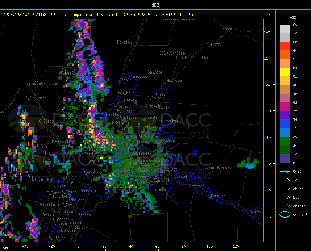Click the yellow 51 dBZ legend swatch
Image resolution: width=311 pixels, height=251 pixels.
285,72
